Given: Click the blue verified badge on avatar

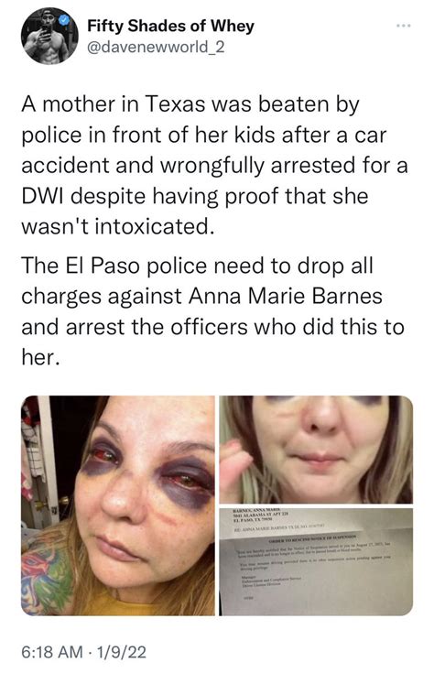Looking at the screenshot, I should click(x=65, y=19).
